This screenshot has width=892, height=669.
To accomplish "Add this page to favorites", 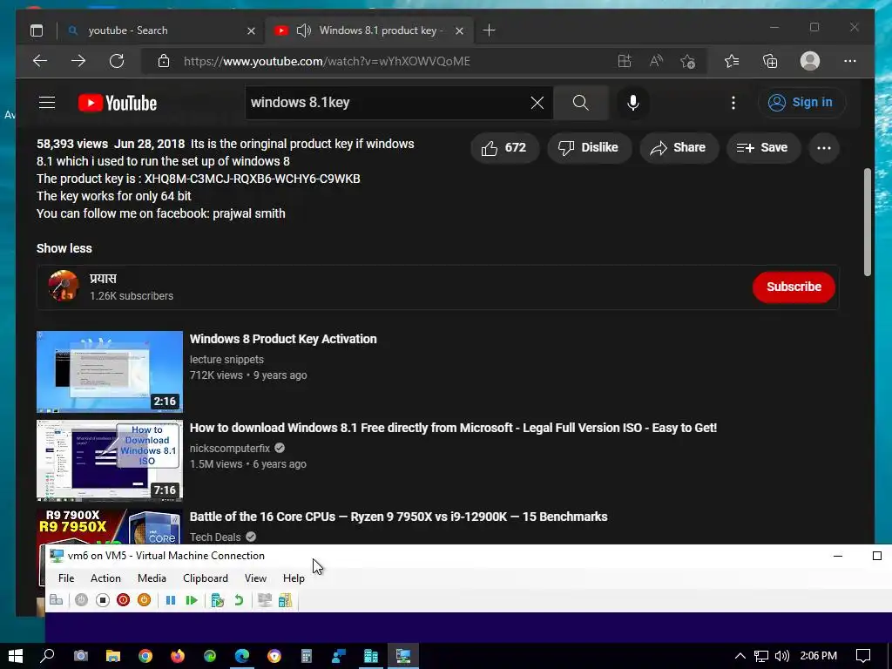I will [688, 61].
